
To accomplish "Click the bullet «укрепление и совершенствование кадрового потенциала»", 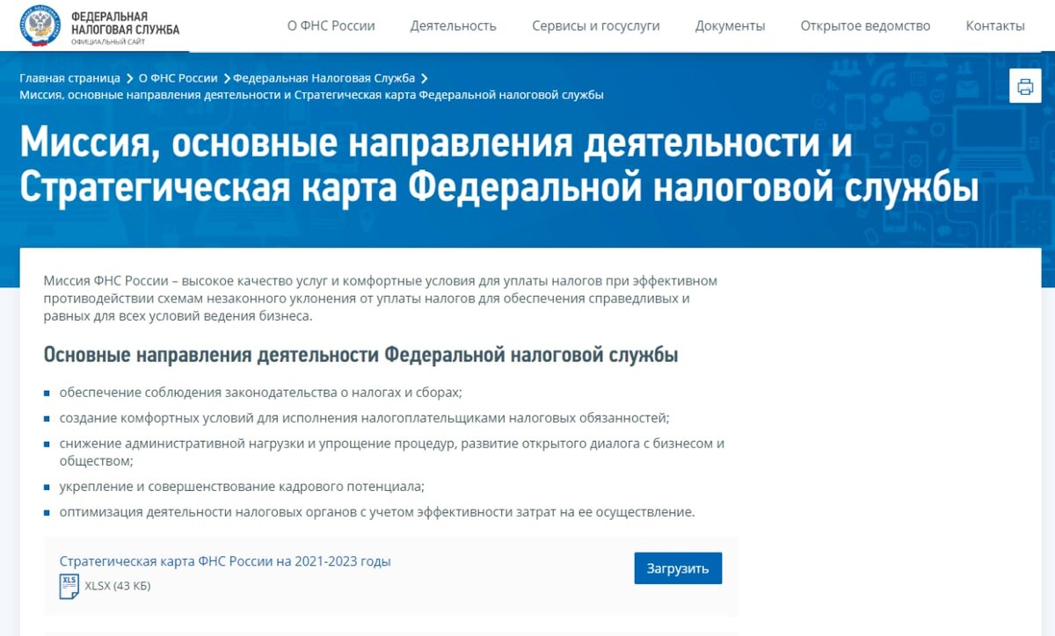I will pyautogui.click(x=242, y=486).
